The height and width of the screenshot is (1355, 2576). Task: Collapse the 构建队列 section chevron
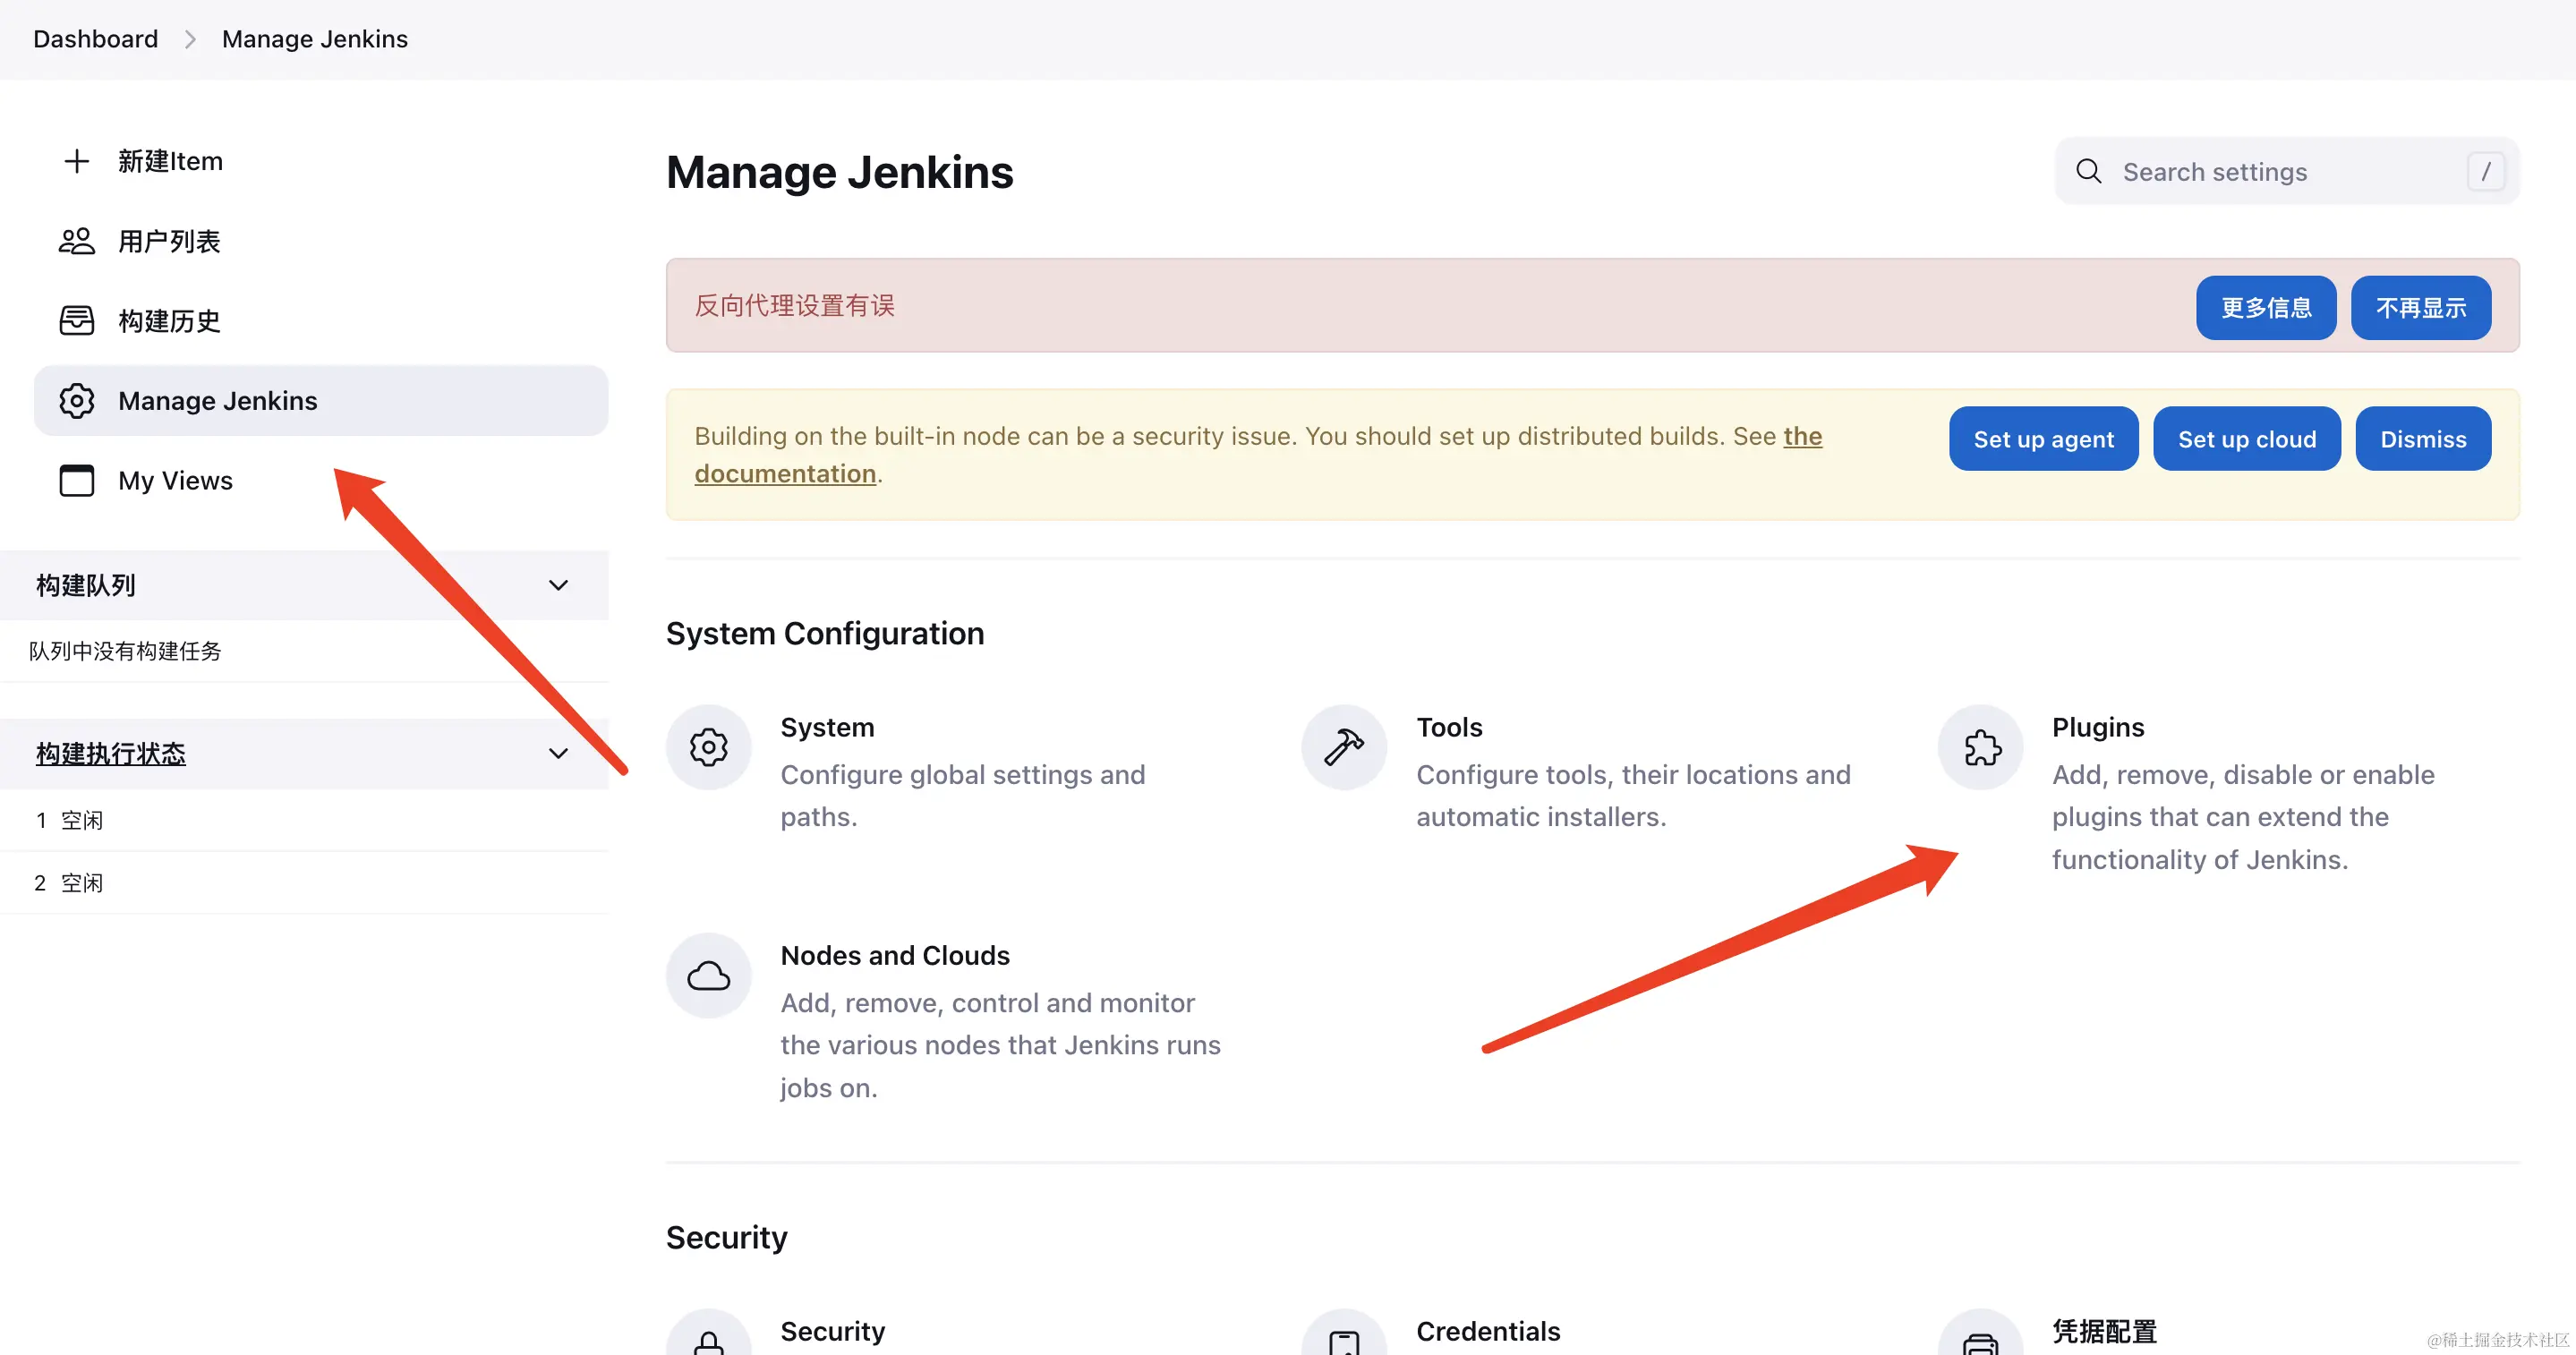(x=558, y=585)
